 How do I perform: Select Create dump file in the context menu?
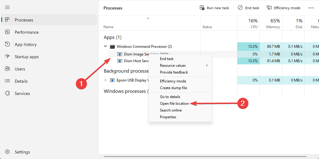pos(173,88)
